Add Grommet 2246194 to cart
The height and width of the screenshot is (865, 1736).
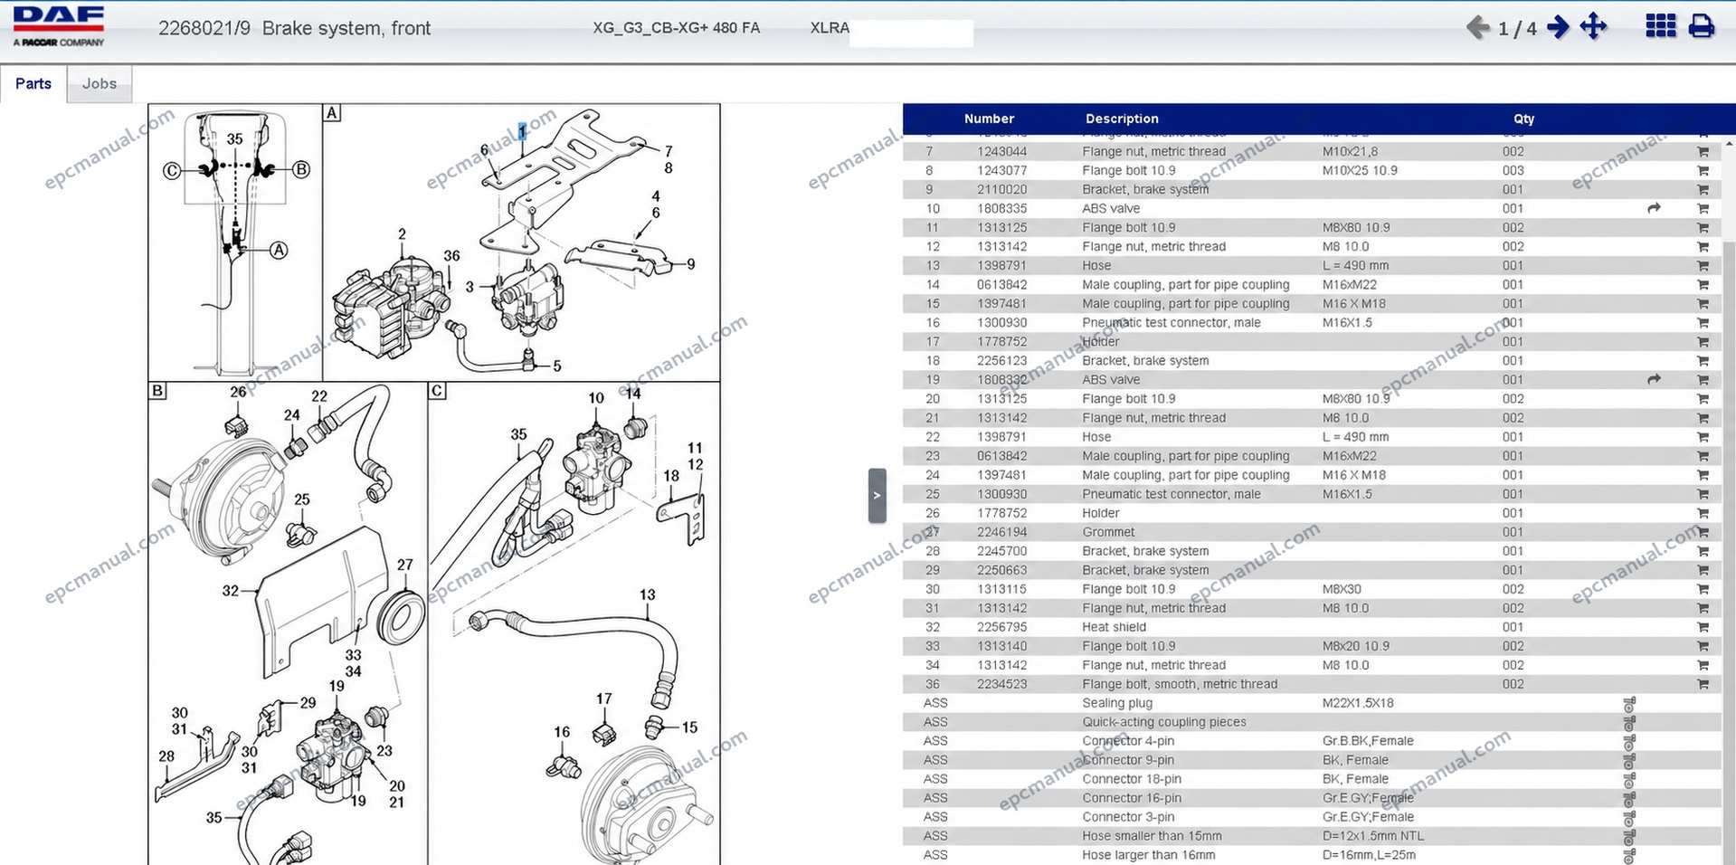point(1703,533)
